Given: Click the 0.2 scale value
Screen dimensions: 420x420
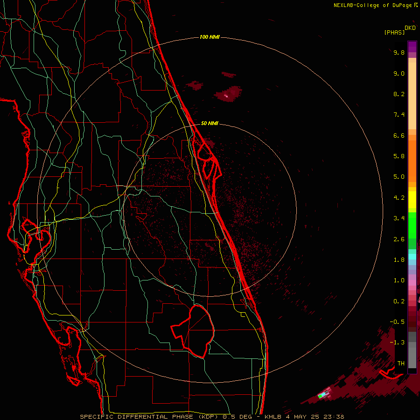Looking at the screenshot, I should [x=399, y=301].
